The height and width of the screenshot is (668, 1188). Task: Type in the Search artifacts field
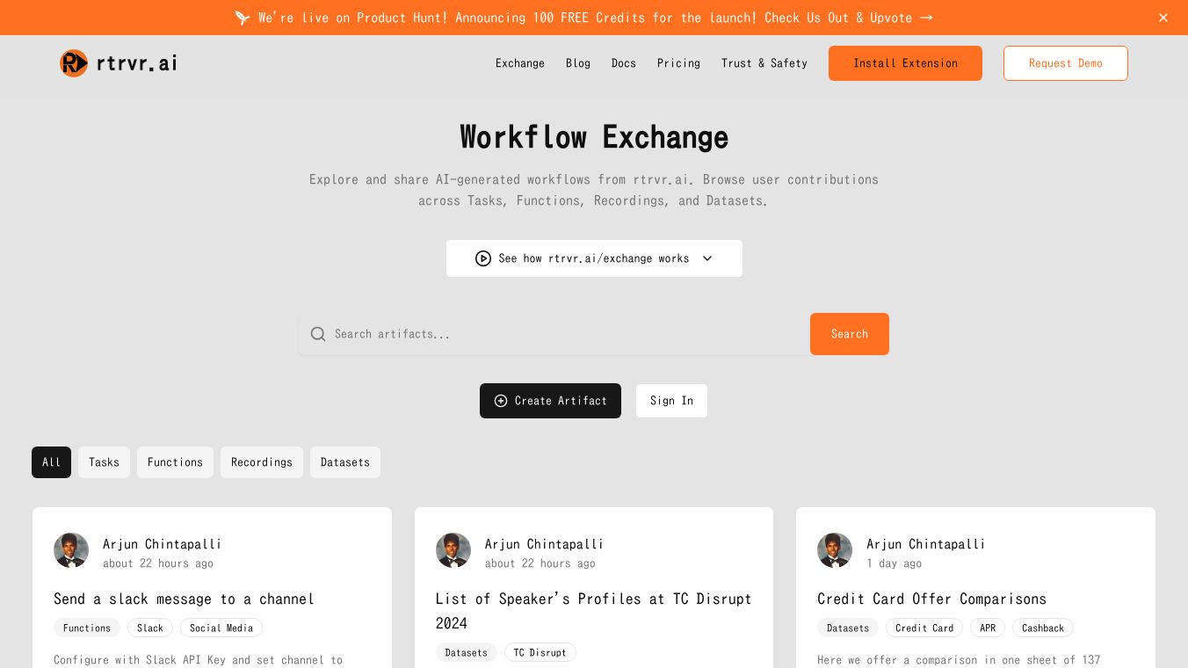[x=562, y=334]
